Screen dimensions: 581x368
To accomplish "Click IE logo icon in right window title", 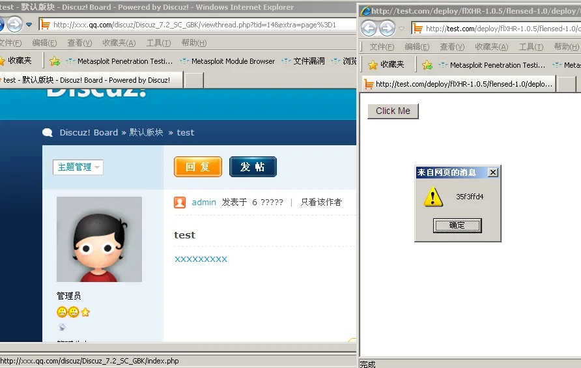I will pos(365,11).
